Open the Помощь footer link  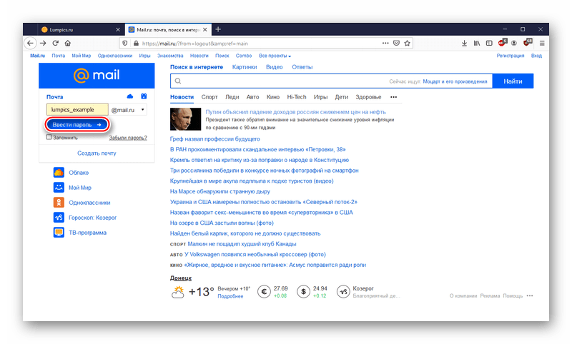(x=513, y=296)
